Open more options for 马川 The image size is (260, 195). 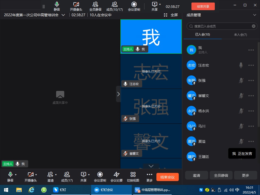point(251,126)
